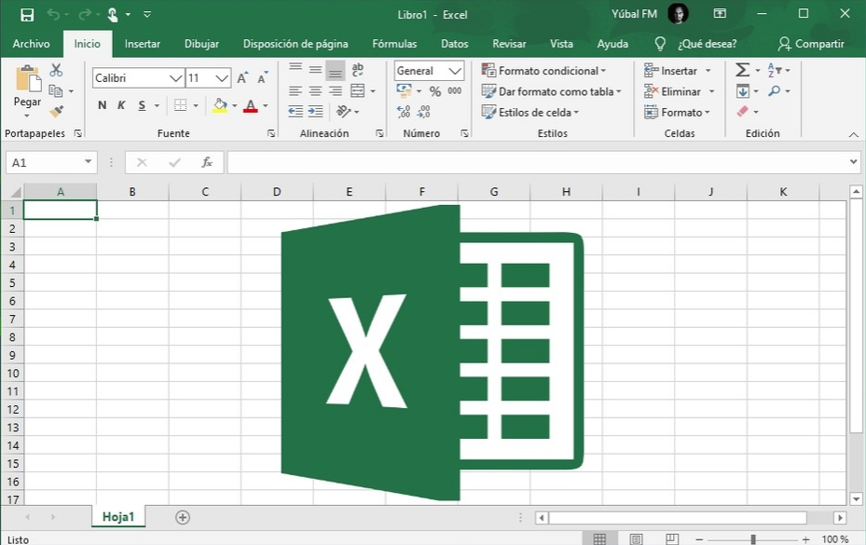Viewport: 866px width, 545px height.
Task: Add a new sheet with the plus button
Action: (183, 517)
